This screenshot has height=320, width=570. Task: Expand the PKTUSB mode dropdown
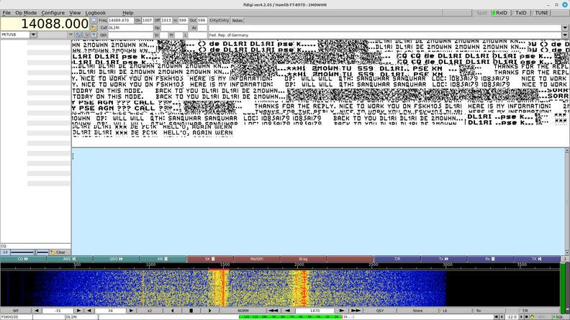pos(33,35)
